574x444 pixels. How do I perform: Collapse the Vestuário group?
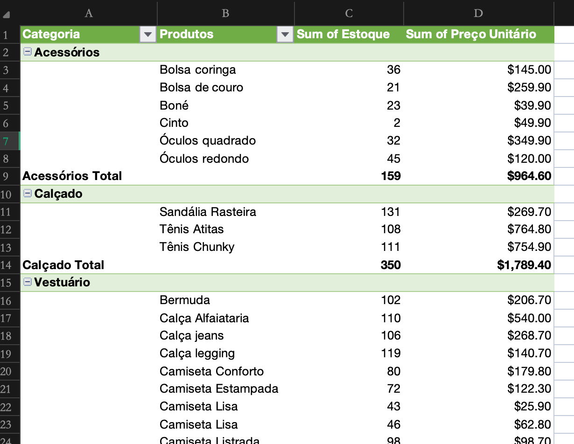pos(28,282)
